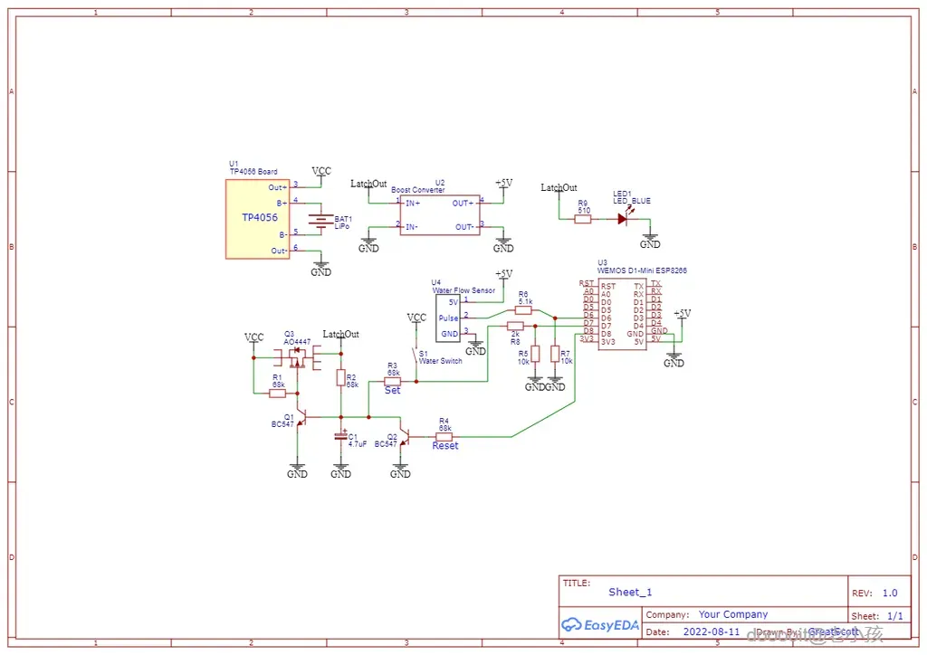Select resistor R1 68k symbol
Viewport: 927px width, 655px height.
point(277,394)
